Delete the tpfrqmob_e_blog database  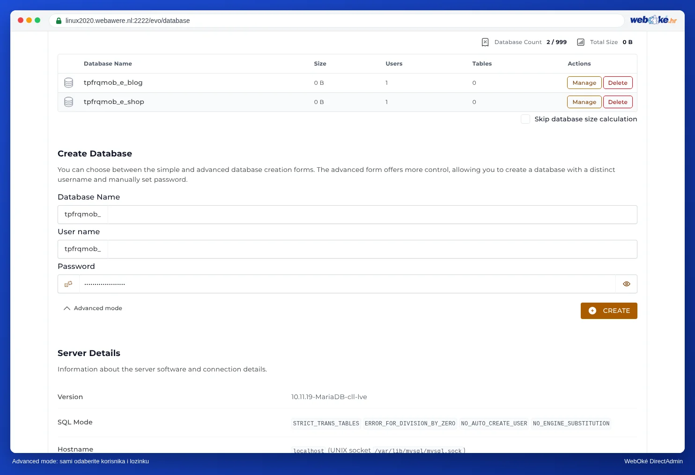pos(618,83)
